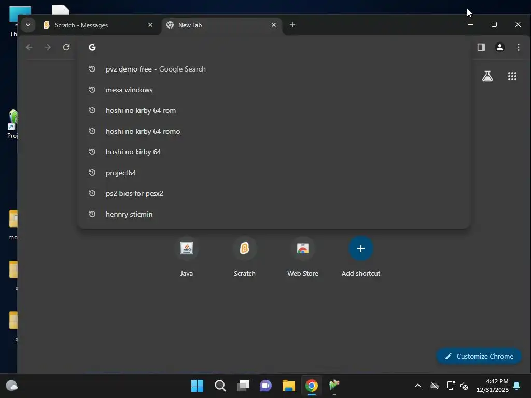Image resolution: width=531 pixels, height=398 pixels.
Task: Reload the current page
Action: click(x=66, y=47)
